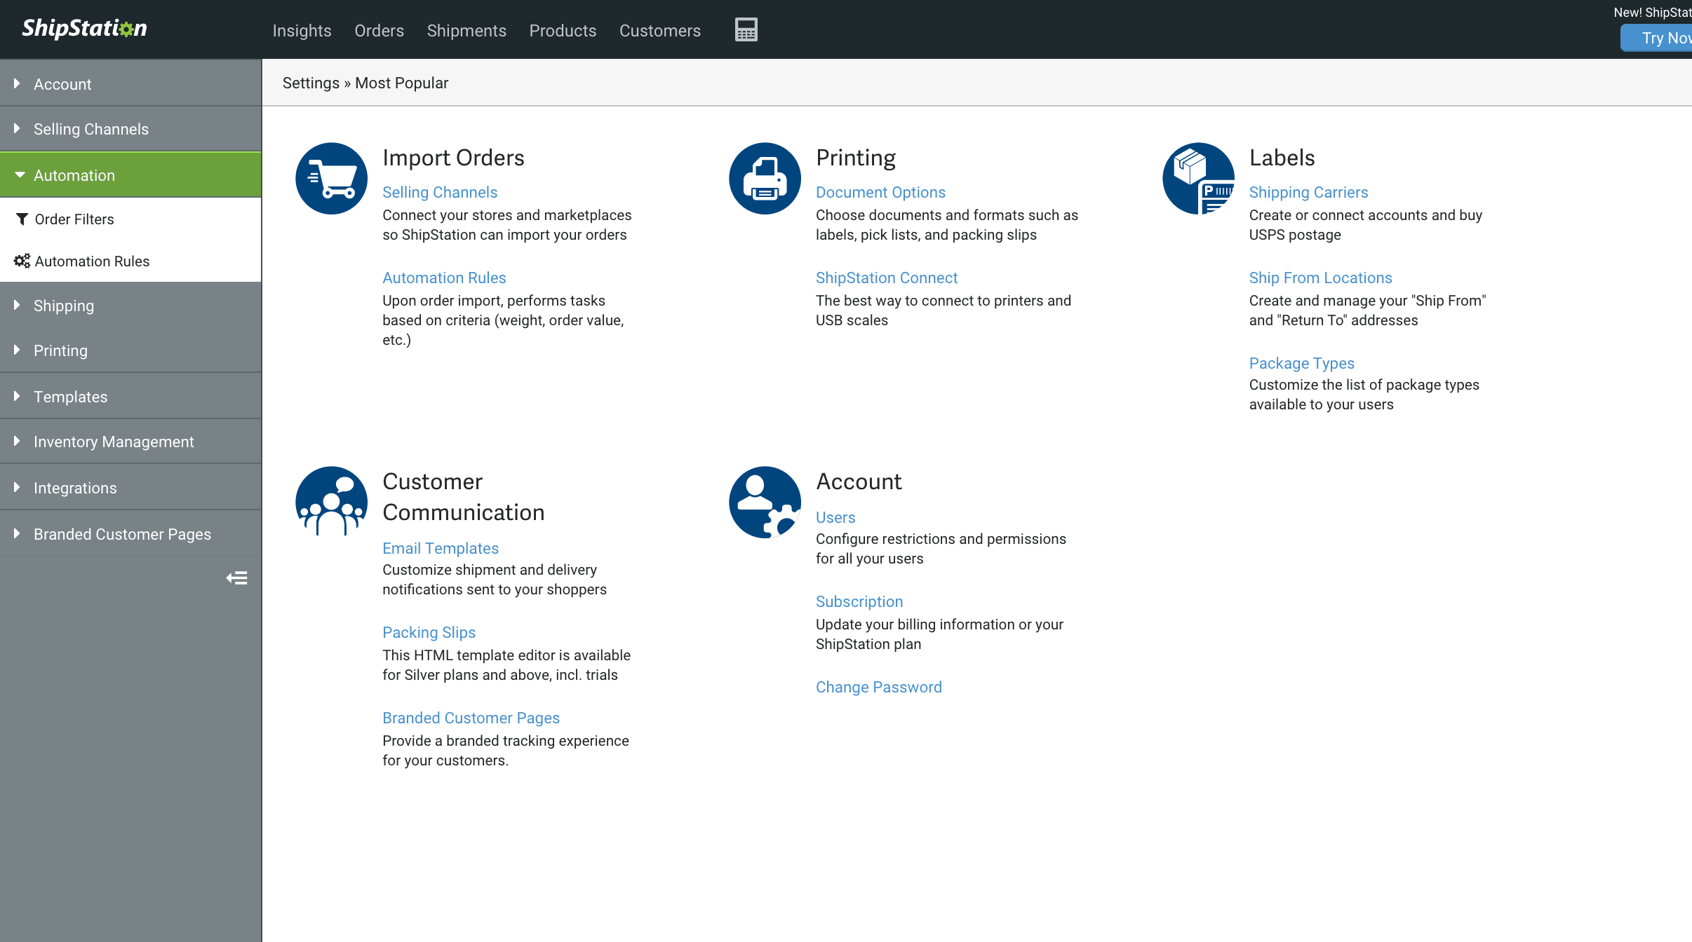Switch to the Products tab

click(x=563, y=31)
